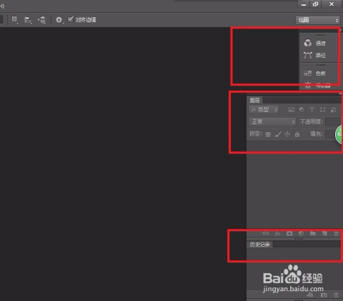Click the 不透明度 opacity input field
Screen dimensions: 343x301
333,122
